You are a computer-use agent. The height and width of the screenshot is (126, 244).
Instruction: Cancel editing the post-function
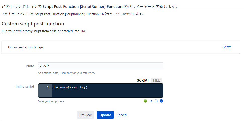coord(122,115)
